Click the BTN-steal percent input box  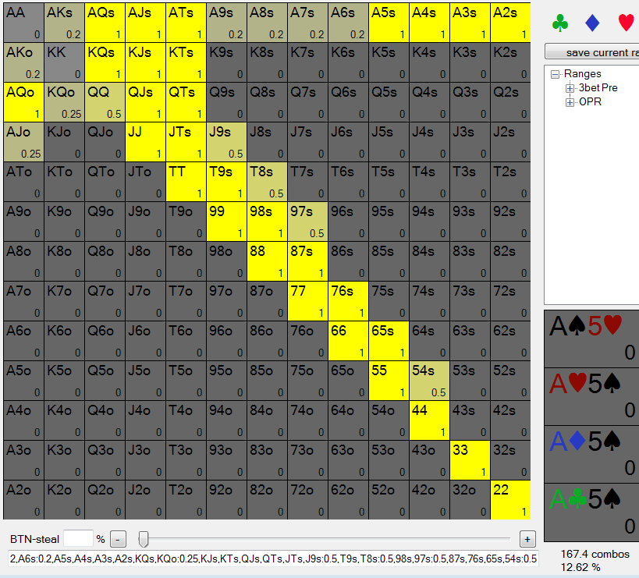coord(78,539)
